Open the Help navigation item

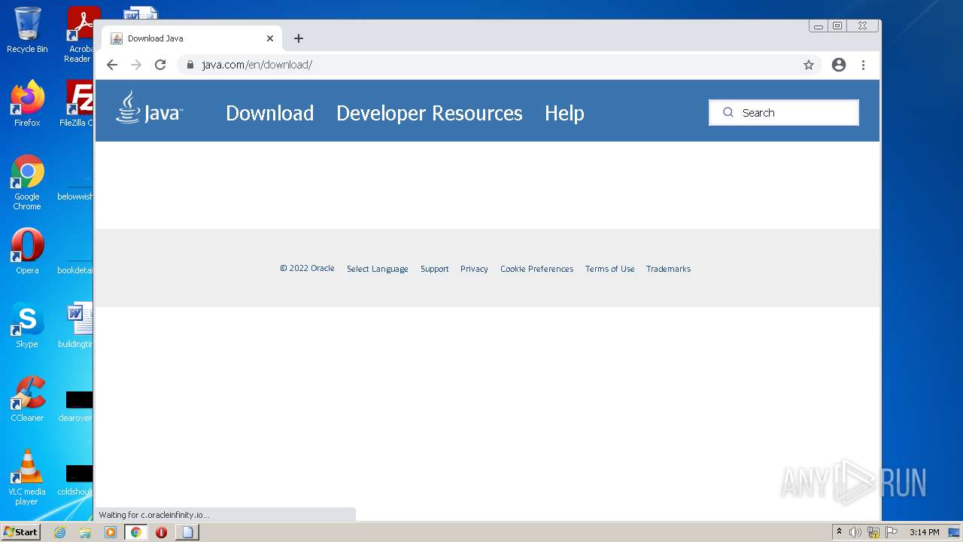click(x=564, y=113)
